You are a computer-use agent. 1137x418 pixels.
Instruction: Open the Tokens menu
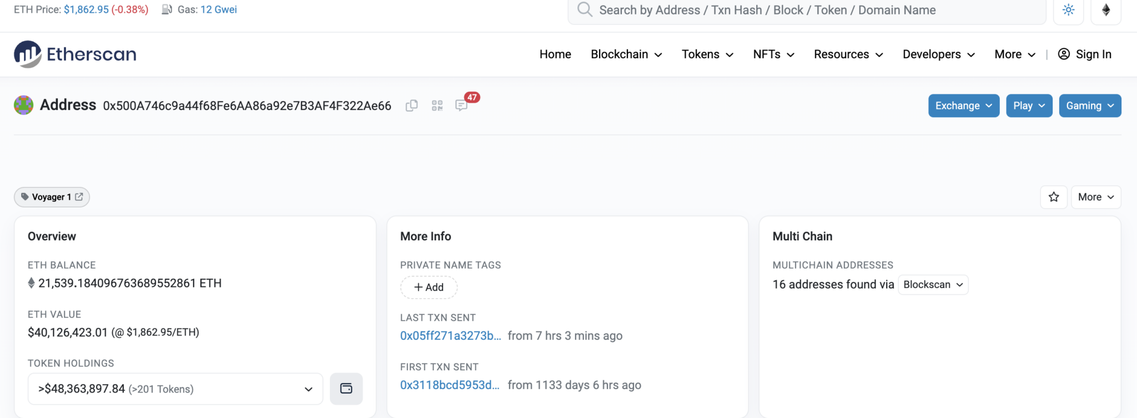pyautogui.click(x=707, y=54)
